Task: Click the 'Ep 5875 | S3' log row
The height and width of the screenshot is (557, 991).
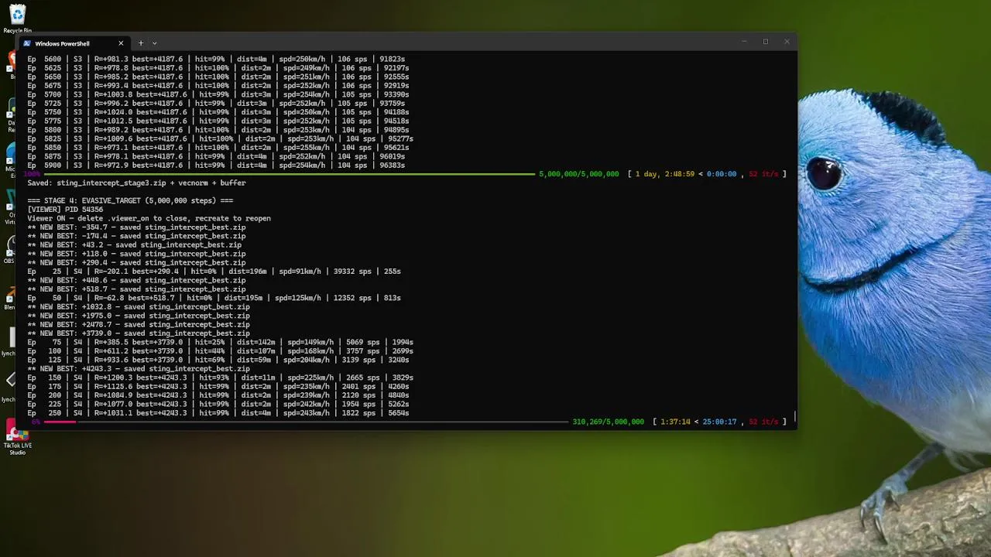Action: (x=216, y=157)
